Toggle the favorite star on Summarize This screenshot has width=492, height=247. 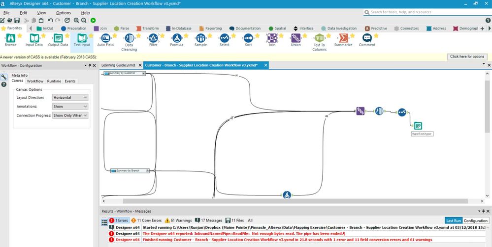click(x=352, y=35)
